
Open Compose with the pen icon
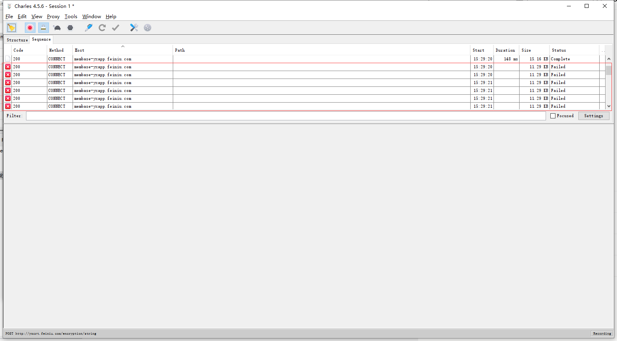click(x=89, y=28)
